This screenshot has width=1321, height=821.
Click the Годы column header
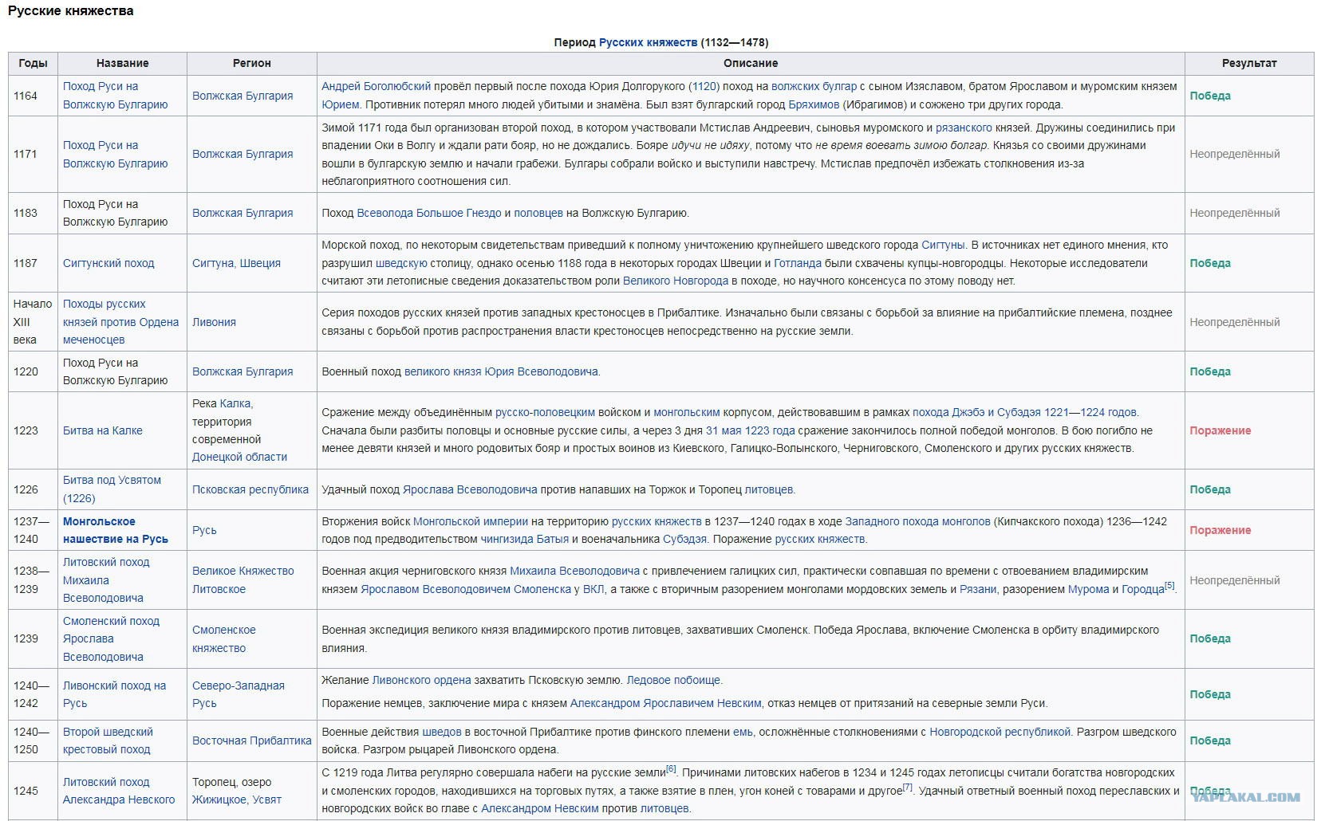click(x=33, y=63)
